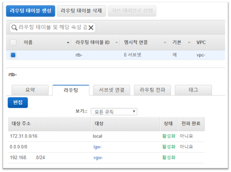Click the 편집 button
The width and height of the screenshot is (231, 172).
[x=18, y=102]
